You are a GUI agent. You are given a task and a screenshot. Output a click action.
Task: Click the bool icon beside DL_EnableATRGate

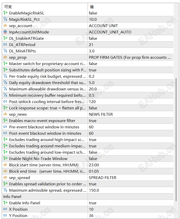point(5,38)
